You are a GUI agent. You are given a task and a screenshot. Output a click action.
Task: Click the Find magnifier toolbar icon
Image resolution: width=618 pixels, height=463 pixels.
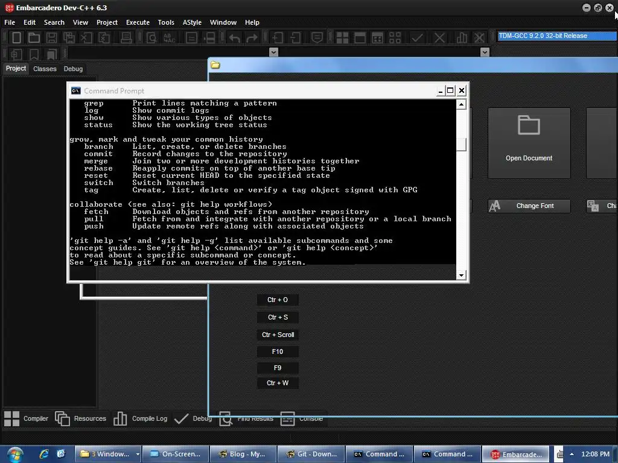click(151, 38)
